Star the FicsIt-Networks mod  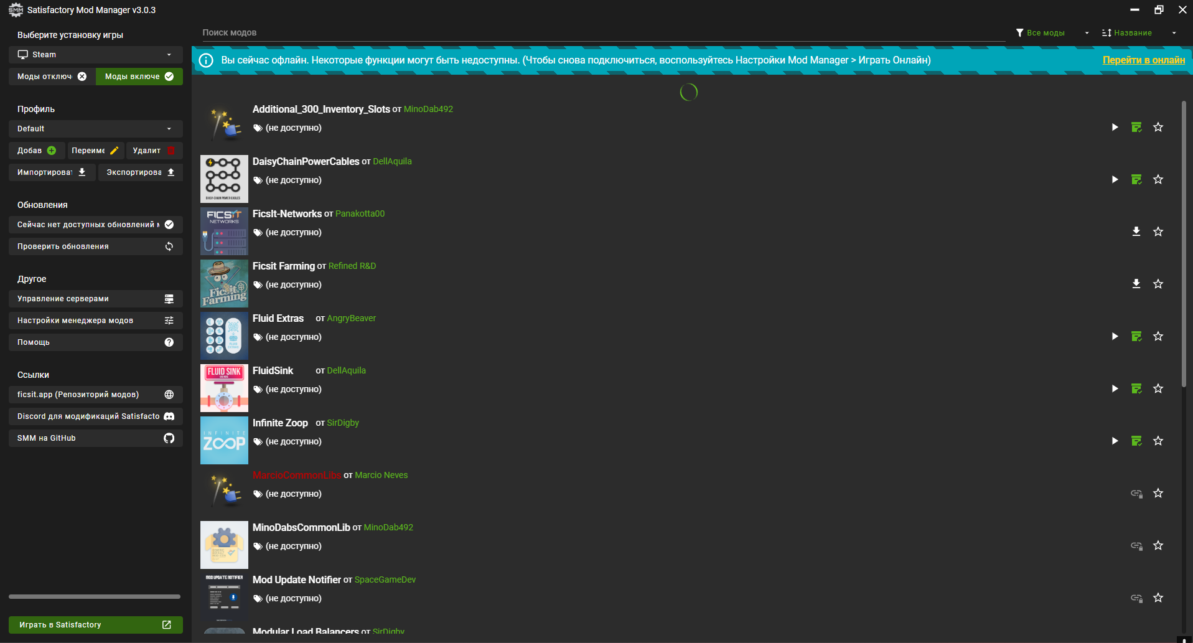pyautogui.click(x=1158, y=232)
